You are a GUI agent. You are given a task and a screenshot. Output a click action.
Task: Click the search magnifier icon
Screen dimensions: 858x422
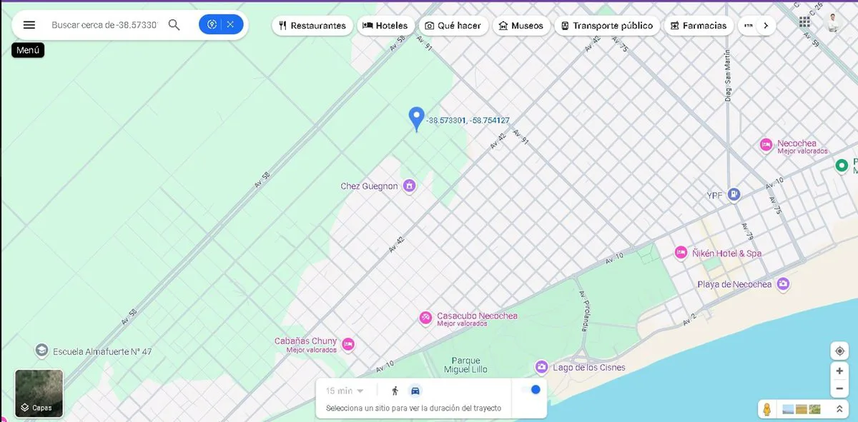(x=174, y=25)
